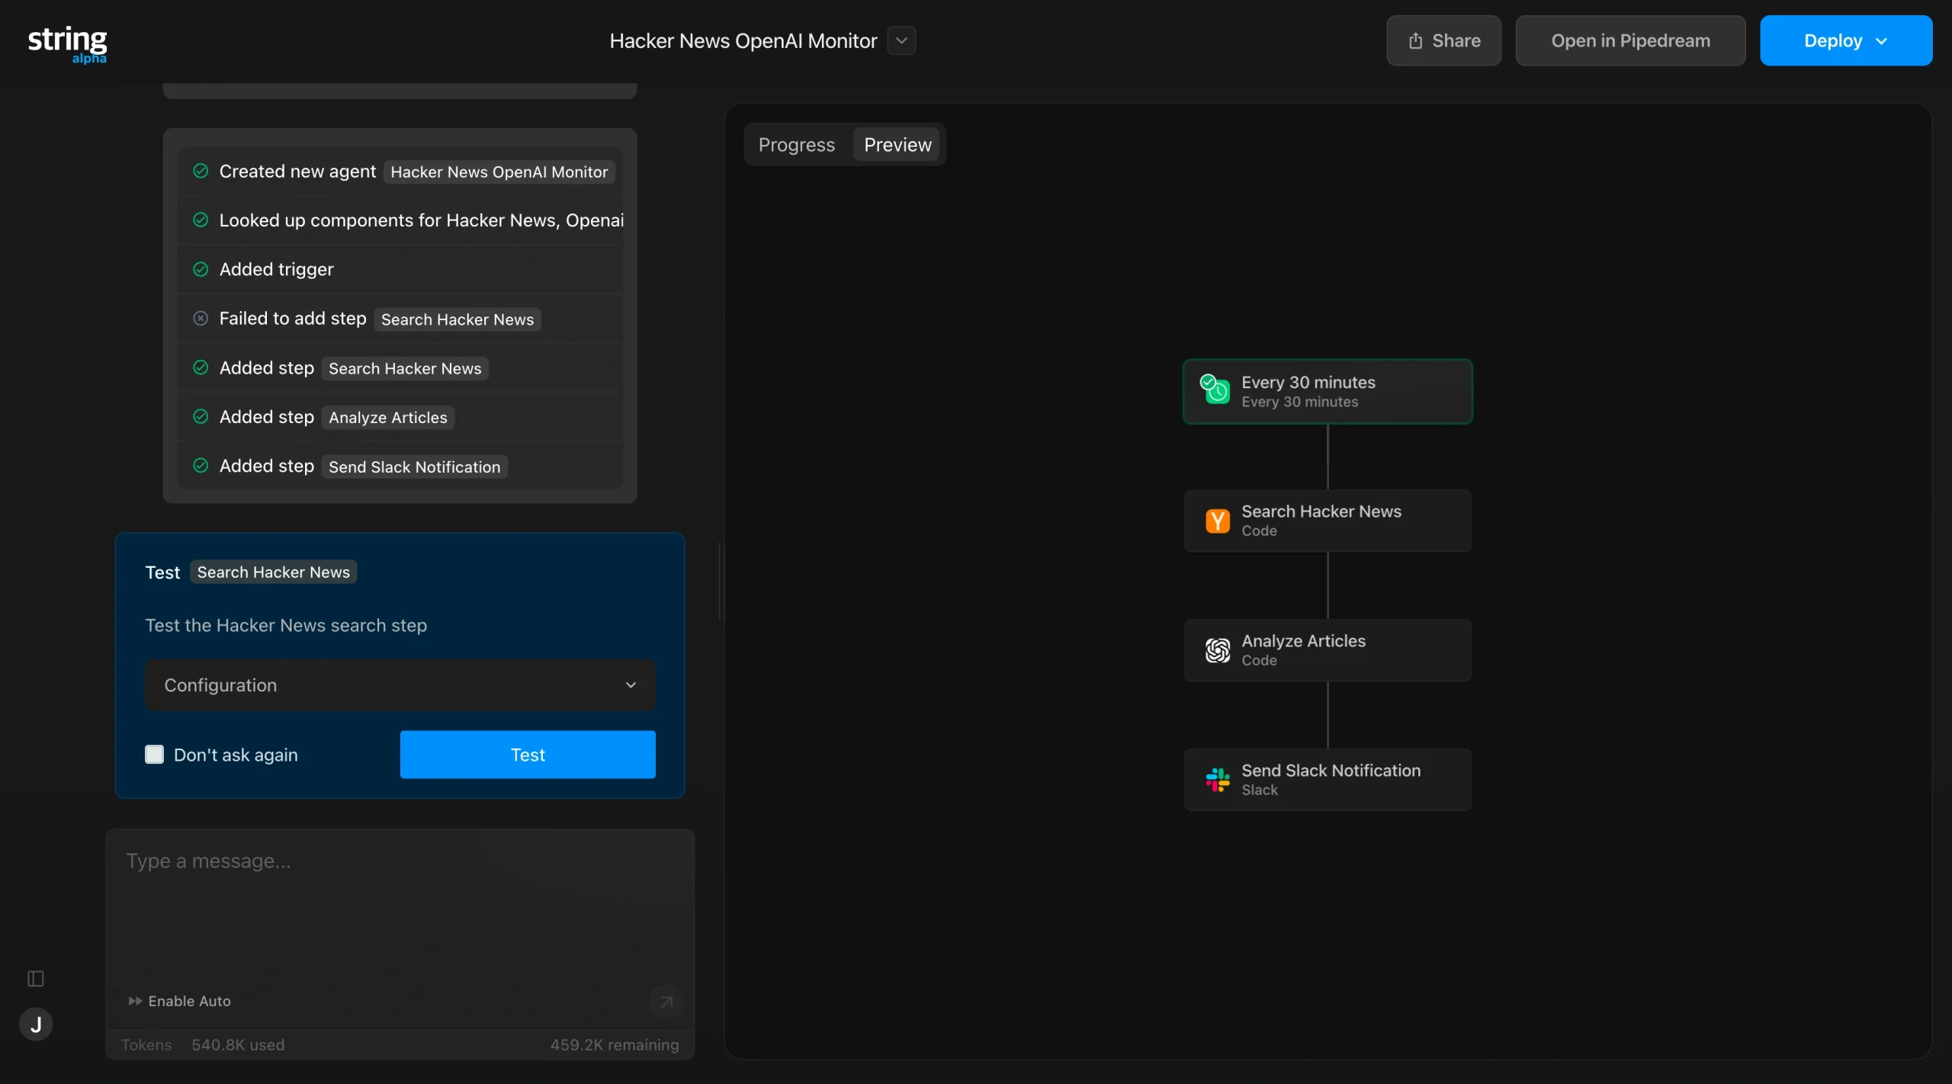Screen dimensions: 1952x1084
Task: Open in Pipedream
Action: pos(1631,40)
